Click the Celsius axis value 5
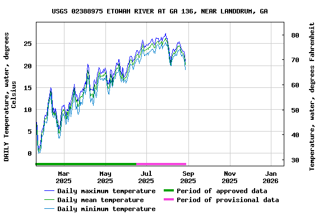Image resolution: width=323 pixels, height=215 pixels. tap(30, 132)
